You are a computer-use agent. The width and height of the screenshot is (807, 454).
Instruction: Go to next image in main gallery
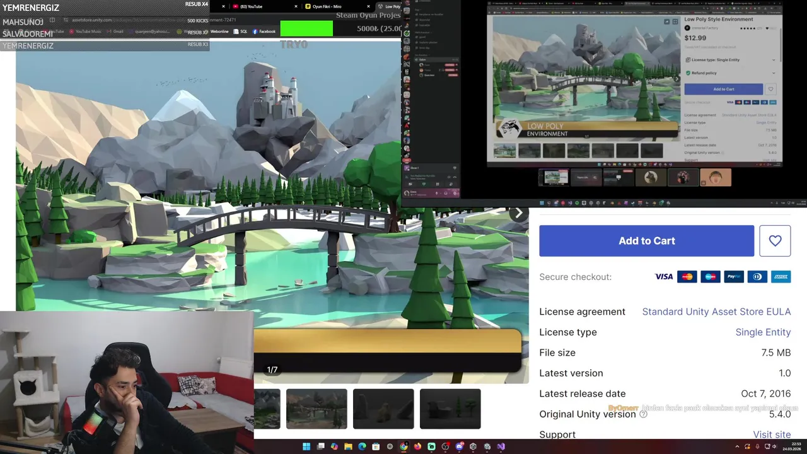[x=518, y=213]
